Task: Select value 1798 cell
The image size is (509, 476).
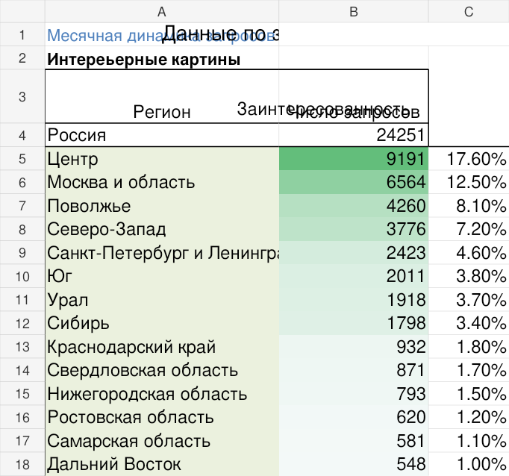Action: (354, 322)
